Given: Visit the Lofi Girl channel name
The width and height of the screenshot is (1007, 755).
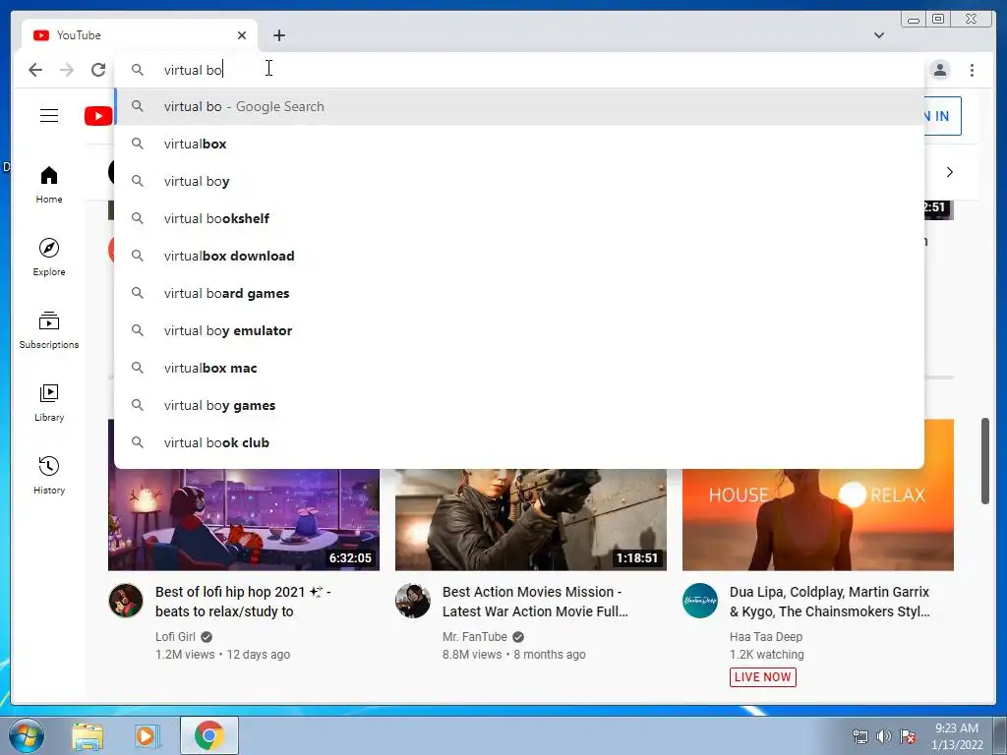Looking at the screenshot, I should [175, 637].
